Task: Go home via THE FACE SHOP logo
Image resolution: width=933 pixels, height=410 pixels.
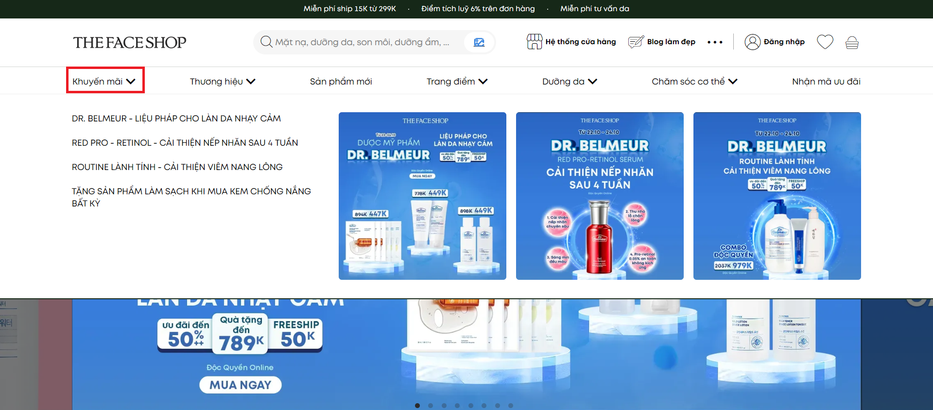Action: [x=130, y=42]
